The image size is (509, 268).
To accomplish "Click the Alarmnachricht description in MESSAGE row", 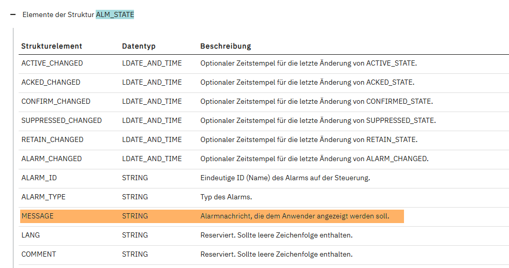I will pyautogui.click(x=294, y=216).
